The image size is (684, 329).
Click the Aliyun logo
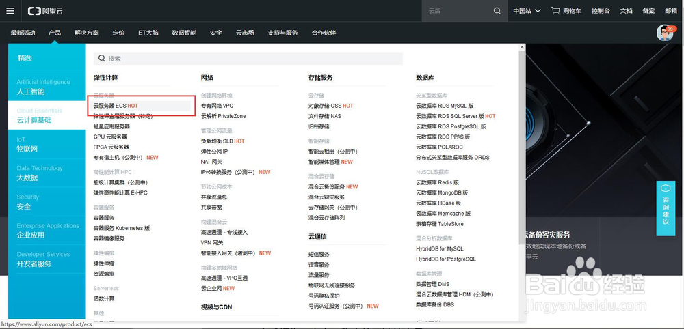pos(45,12)
